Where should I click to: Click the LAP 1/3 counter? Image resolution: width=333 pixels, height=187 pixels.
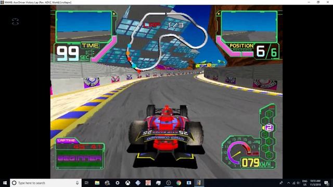pyautogui.click(x=163, y=25)
